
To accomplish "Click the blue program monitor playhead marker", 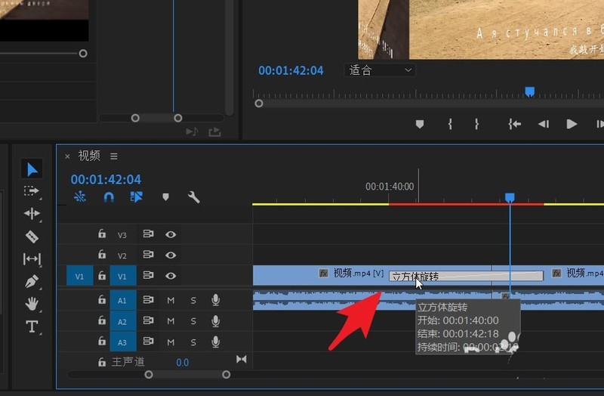I will 529,91.
